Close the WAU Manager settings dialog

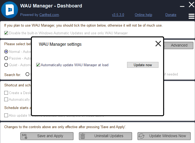pos(158,44)
